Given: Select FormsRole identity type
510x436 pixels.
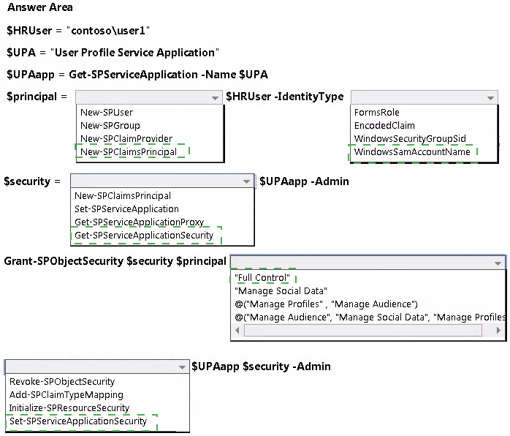Looking at the screenshot, I should (x=376, y=113).
